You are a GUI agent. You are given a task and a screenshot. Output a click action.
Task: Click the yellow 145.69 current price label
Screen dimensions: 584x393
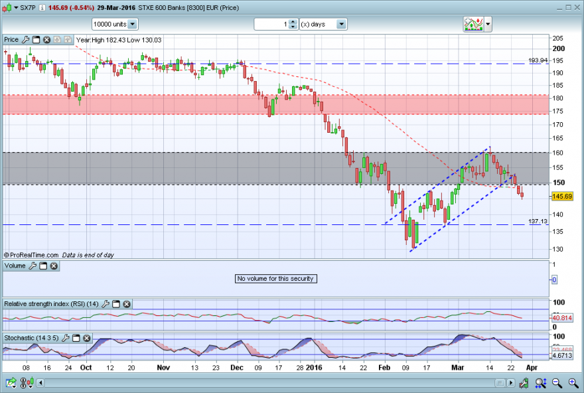point(562,196)
